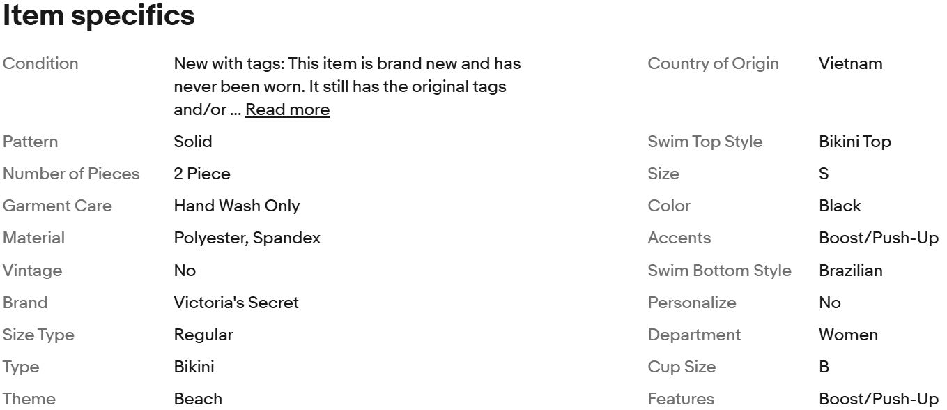Click the Hand Wash Only value
947x410 pixels.
236,206
